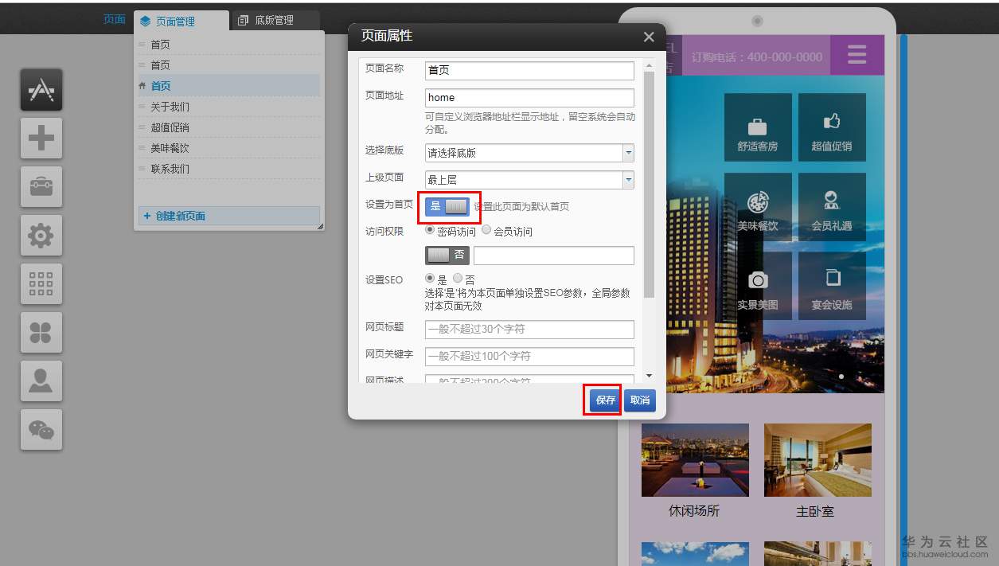The height and width of the screenshot is (566, 999).
Task: Select the 关于我们 page
Action: pos(229,107)
